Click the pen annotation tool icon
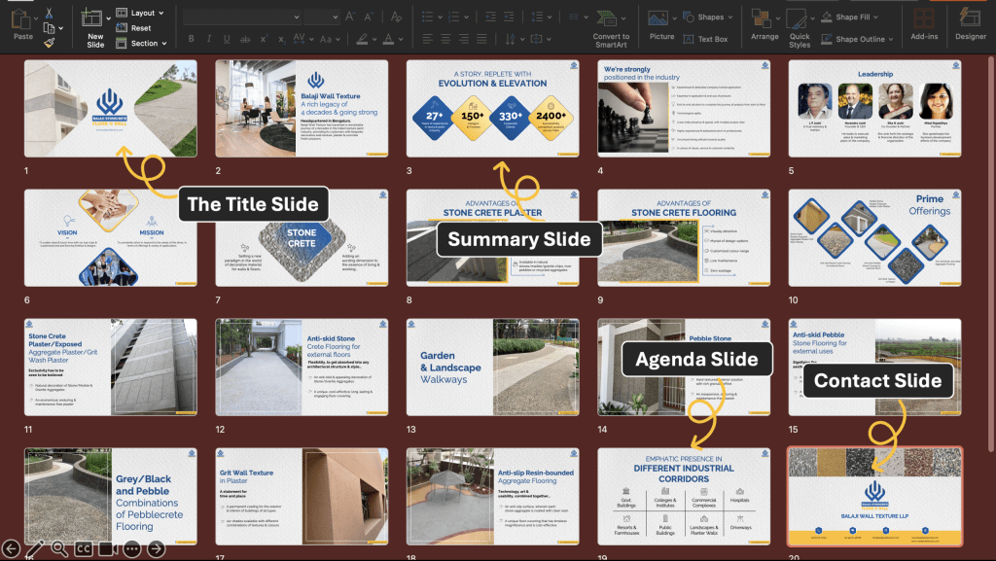The height and width of the screenshot is (561, 996). coord(35,549)
